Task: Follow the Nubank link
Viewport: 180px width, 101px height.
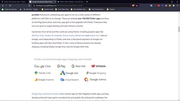Action: [58, 36]
